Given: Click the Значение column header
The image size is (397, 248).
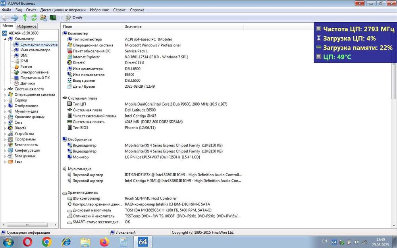Looking at the screenshot, I should (183, 27).
